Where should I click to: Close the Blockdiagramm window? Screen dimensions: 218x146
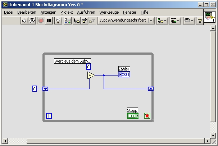point(213,5)
